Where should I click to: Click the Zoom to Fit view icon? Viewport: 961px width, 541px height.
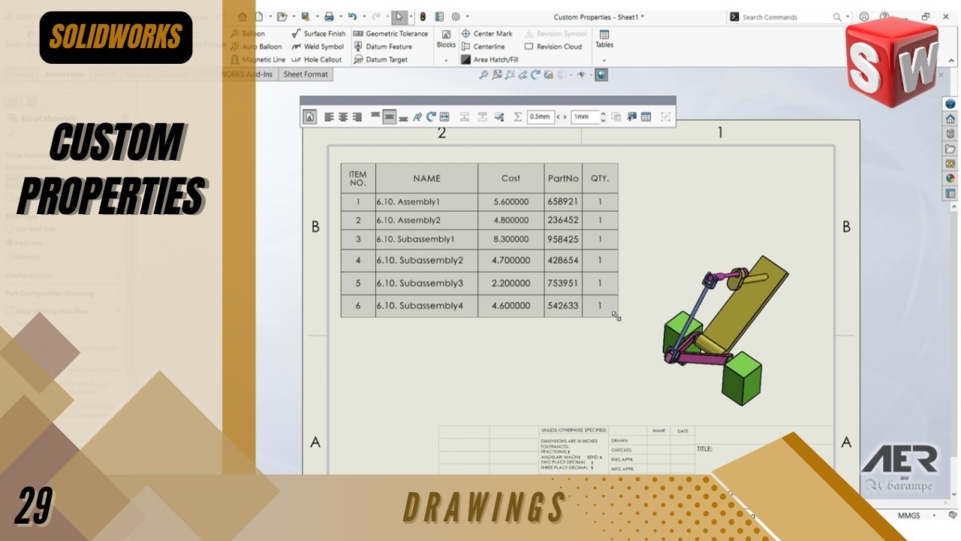click(484, 74)
